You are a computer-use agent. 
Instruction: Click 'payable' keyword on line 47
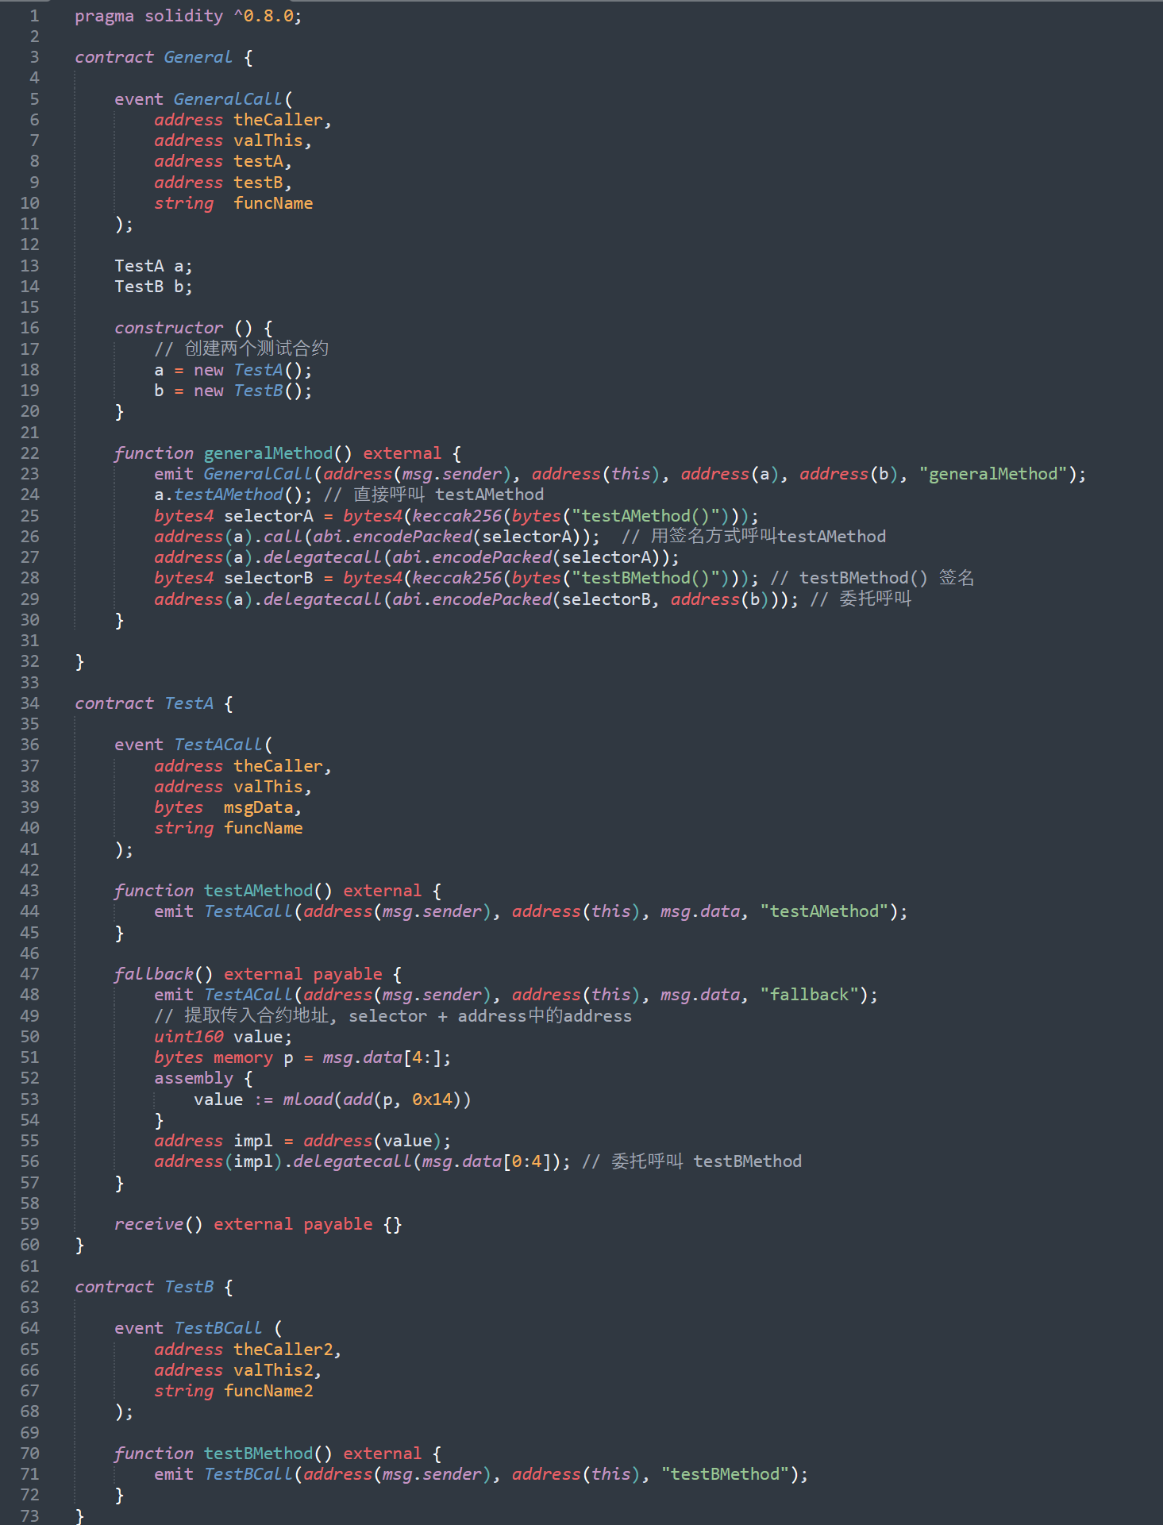(x=348, y=974)
